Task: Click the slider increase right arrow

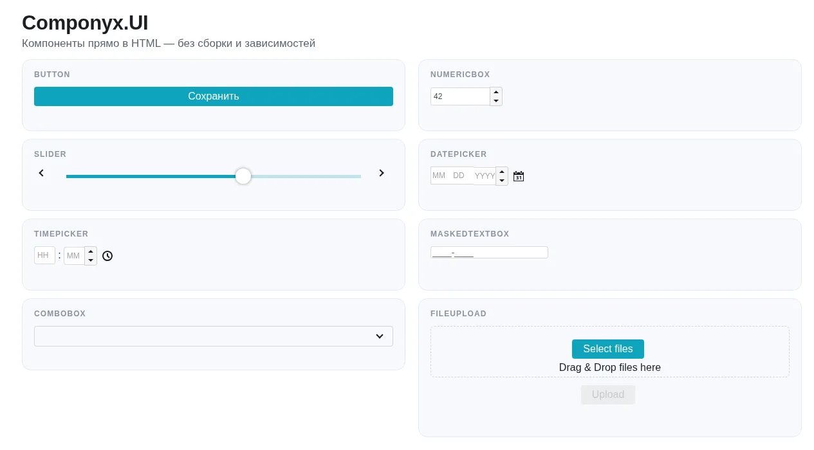Action: [382, 173]
